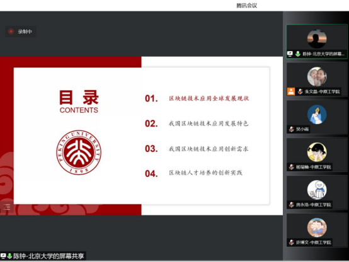
Task: Click the muted mic icon for 杨瑞楠
Action: pos(291,167)
